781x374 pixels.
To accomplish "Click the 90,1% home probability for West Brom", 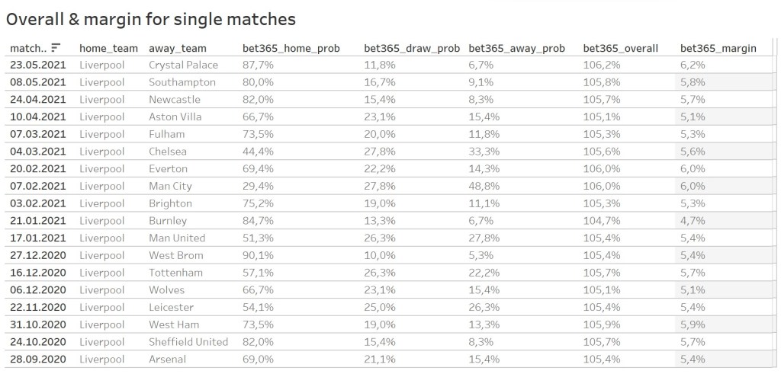I will pos(258,256).
